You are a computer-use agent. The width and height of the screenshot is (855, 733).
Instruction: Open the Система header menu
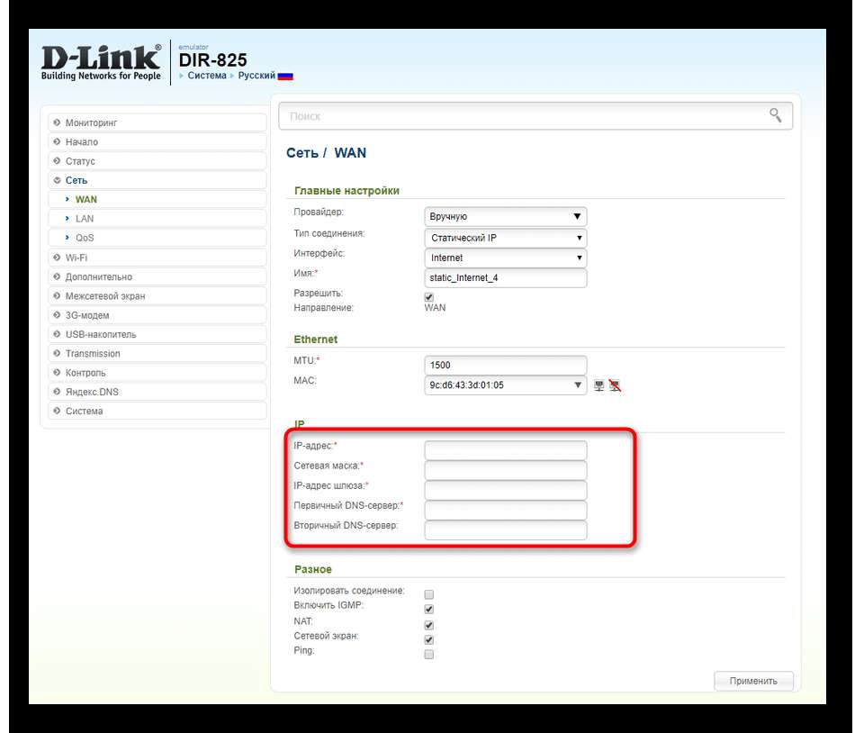[x=207, y=76]
